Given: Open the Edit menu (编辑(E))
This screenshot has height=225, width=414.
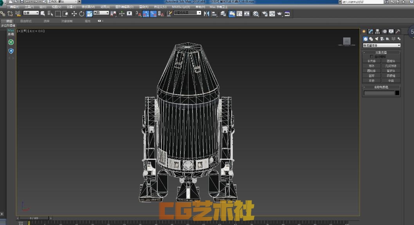Looking at the screenshot, I should (x=14, y=7).
